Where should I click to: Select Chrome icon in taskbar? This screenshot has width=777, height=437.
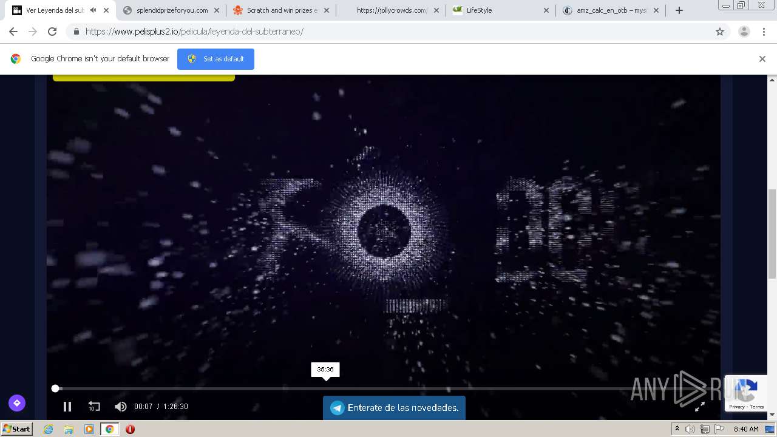[109, 429]
